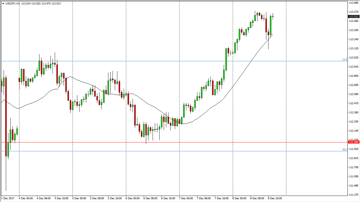Click the 113.130 price scale label

[x=354, y=48]
